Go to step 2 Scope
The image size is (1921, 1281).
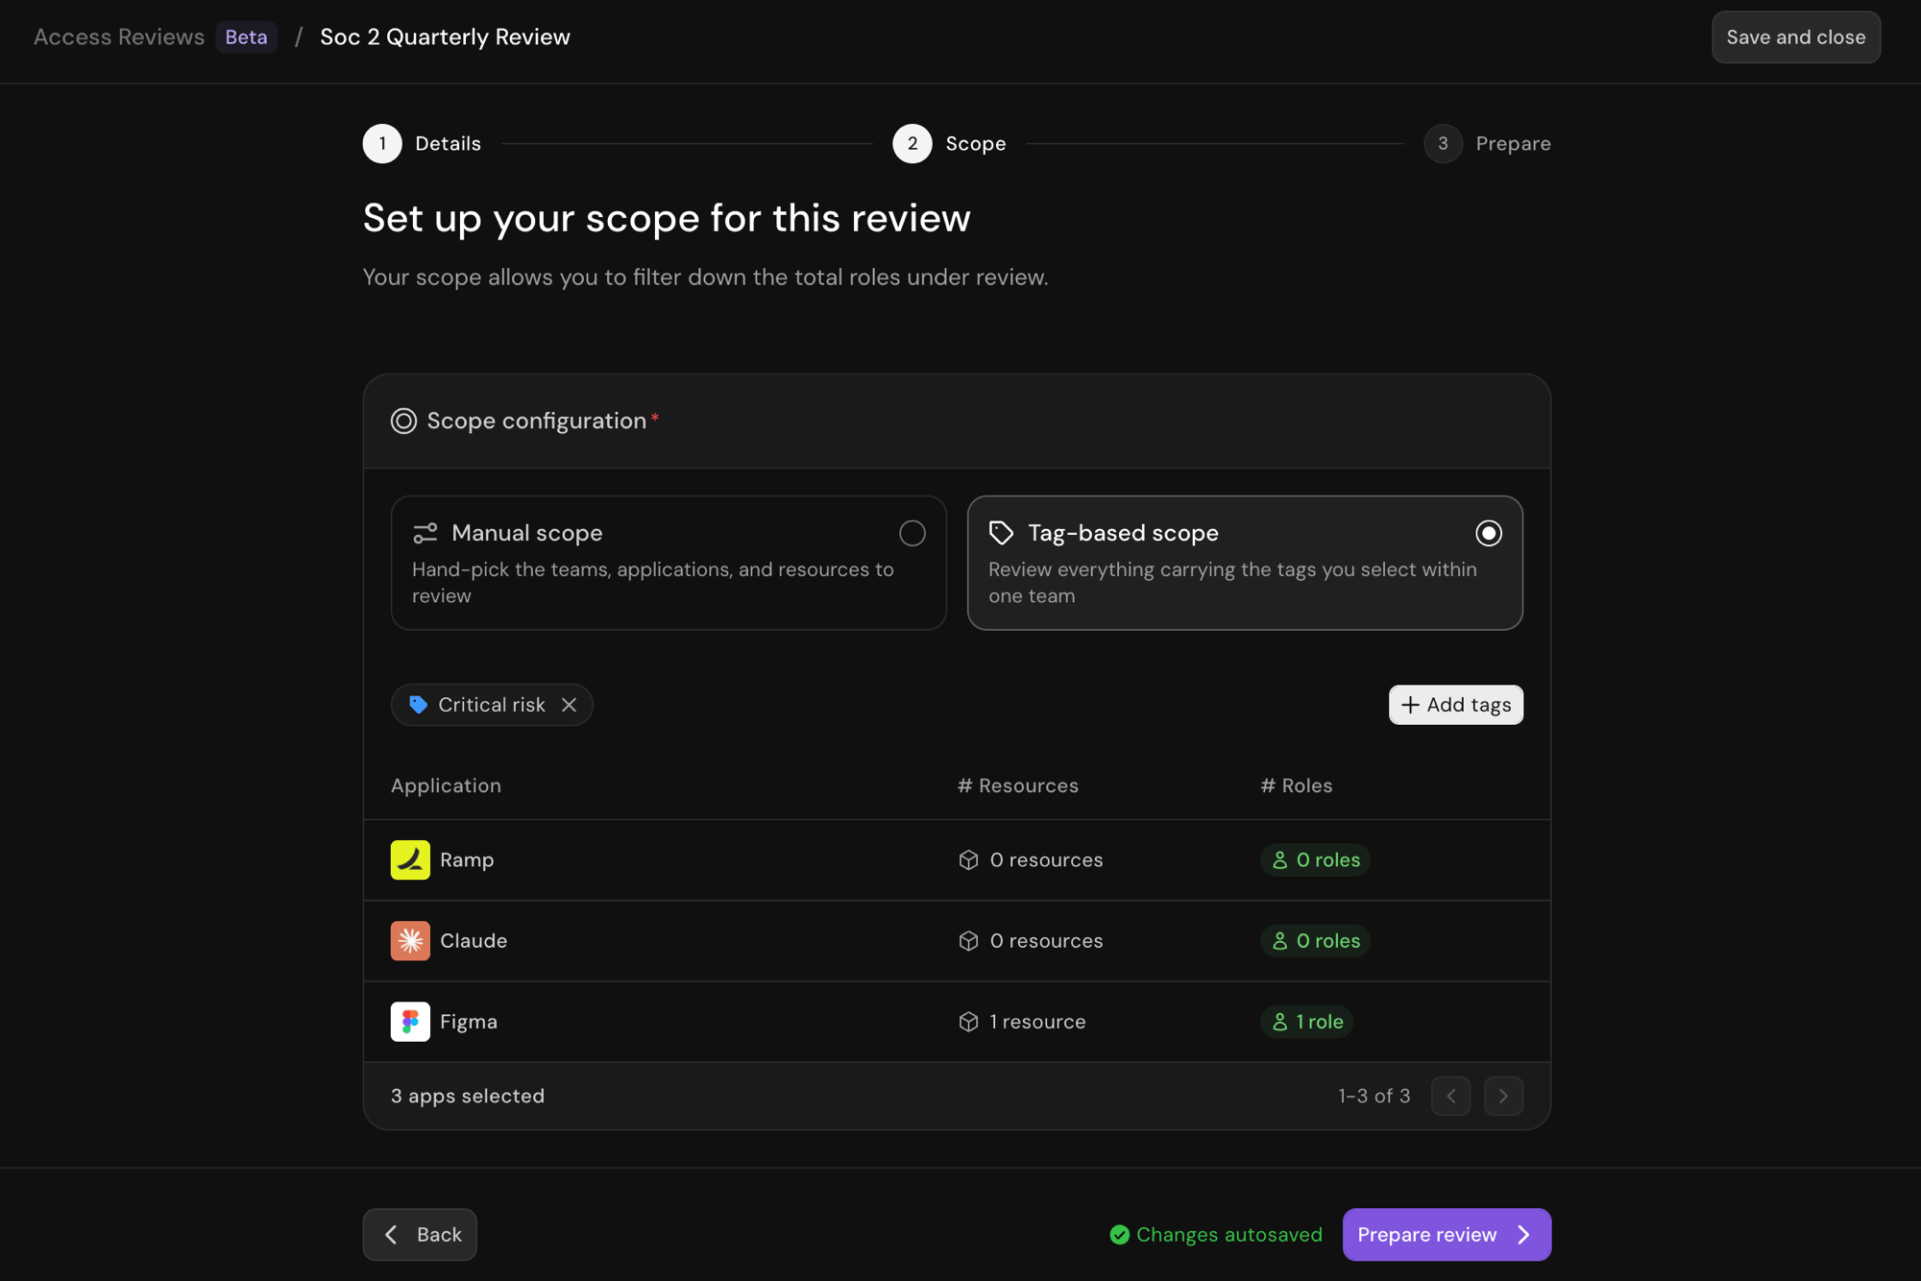(949, 143)
